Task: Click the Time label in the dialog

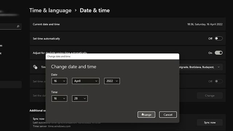Action: 54,92
